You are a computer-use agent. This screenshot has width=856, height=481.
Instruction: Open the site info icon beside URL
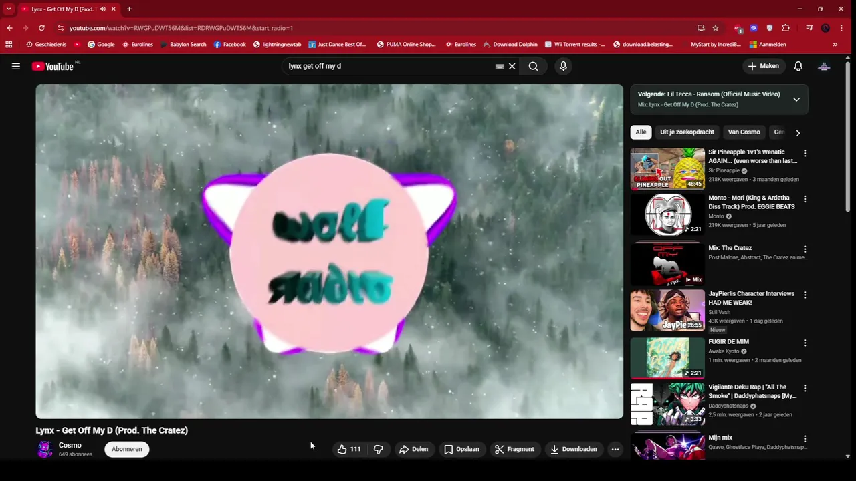[61, 28]
